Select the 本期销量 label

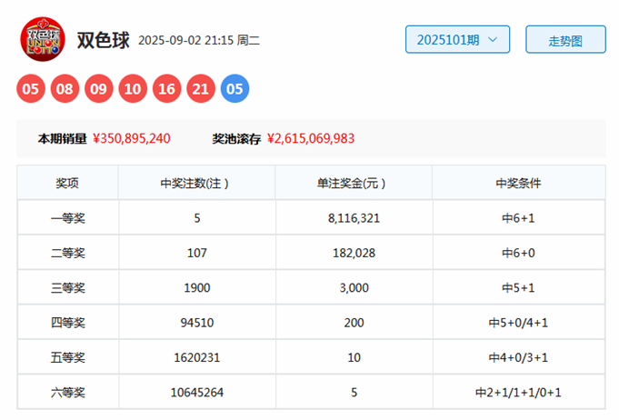tap(63, 138)
